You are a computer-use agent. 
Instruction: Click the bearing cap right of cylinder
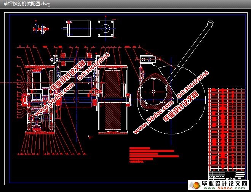pos(128,100)
